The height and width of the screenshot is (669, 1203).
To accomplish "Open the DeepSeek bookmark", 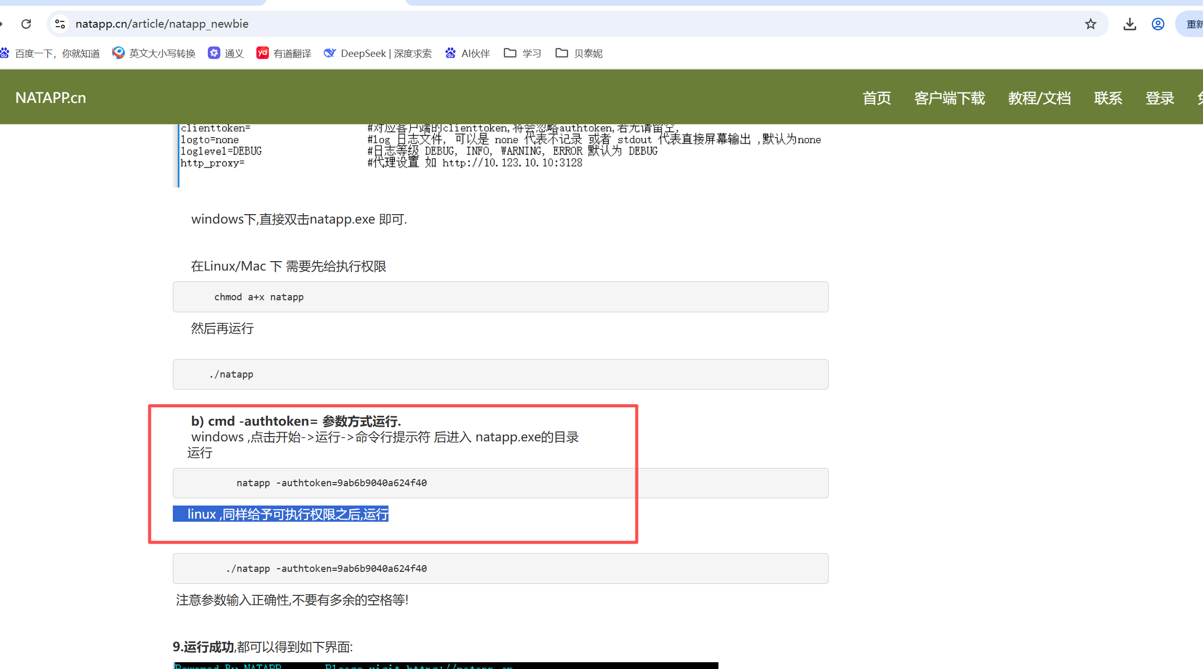I will [x=378, y=53].
